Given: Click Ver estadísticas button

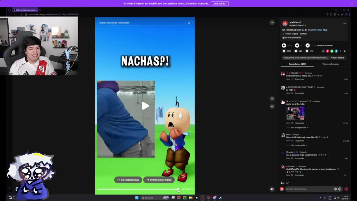Looking at the screenshot, I should pyautogui.click(x=128, y=180).
